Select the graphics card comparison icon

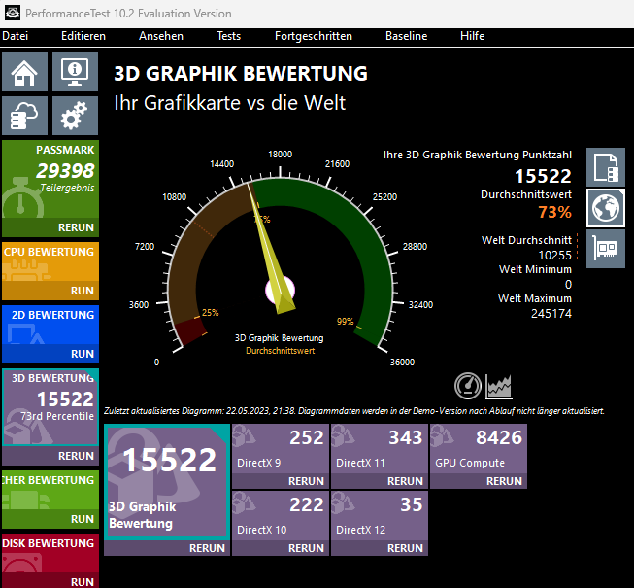click(606, 249)
